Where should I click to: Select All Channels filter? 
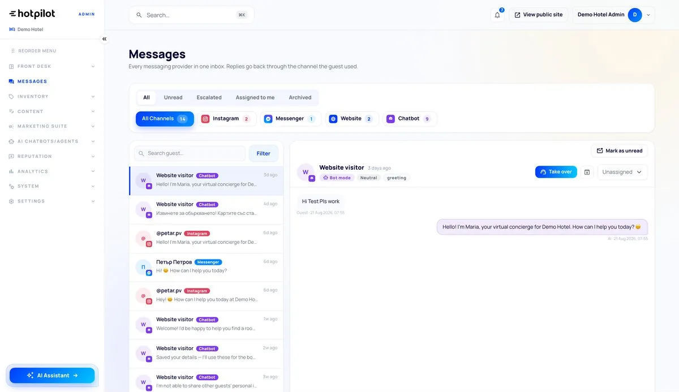[x=165, y=119]
